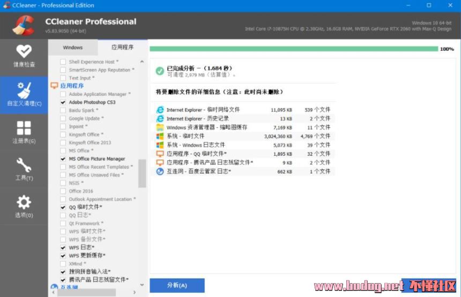Click the 3,024,360 KB size value
The width and height of the screenshot is (461, 297).
click(x=278, y=136)
